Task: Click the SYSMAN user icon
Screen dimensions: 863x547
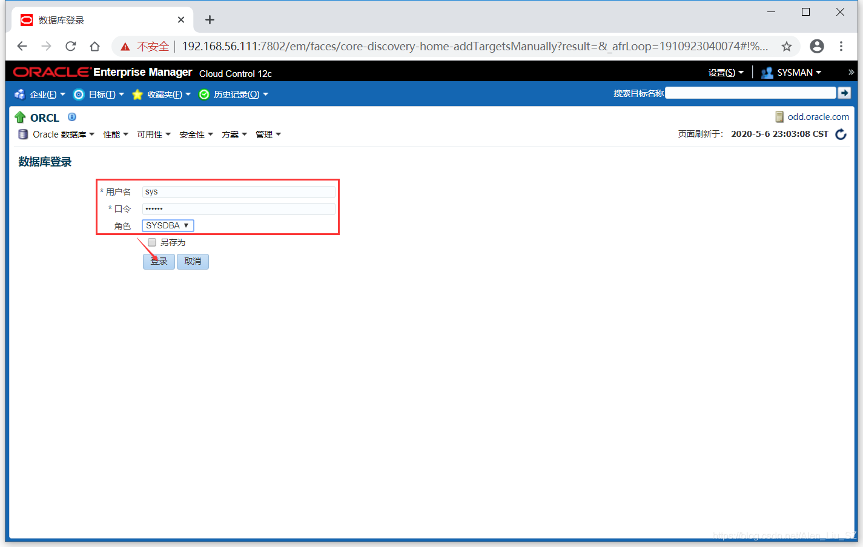Action: [x=767, y=73]
